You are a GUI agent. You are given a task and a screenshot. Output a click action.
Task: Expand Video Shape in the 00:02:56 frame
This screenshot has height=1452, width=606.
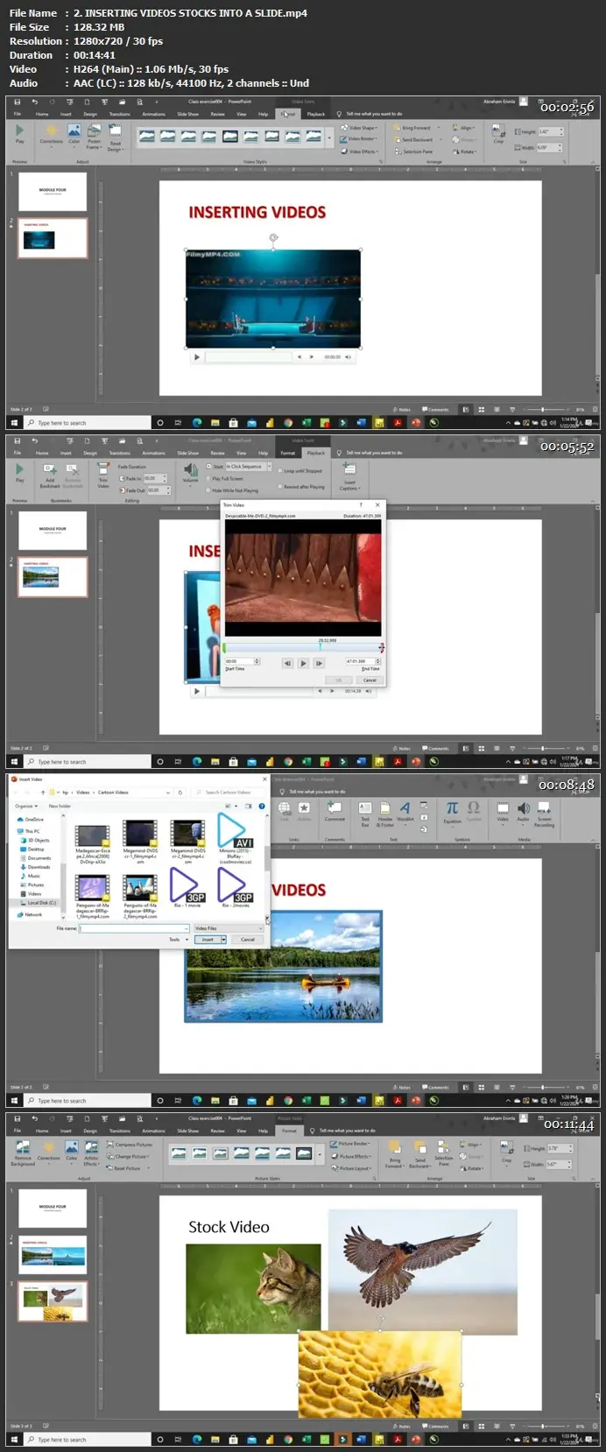360,128
